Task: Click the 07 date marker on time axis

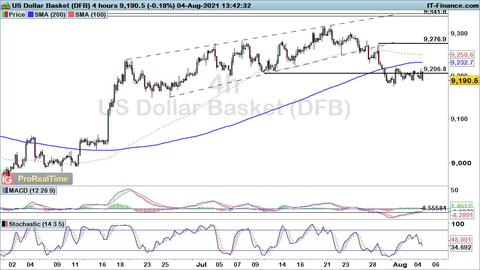Action: coord(237,265)
